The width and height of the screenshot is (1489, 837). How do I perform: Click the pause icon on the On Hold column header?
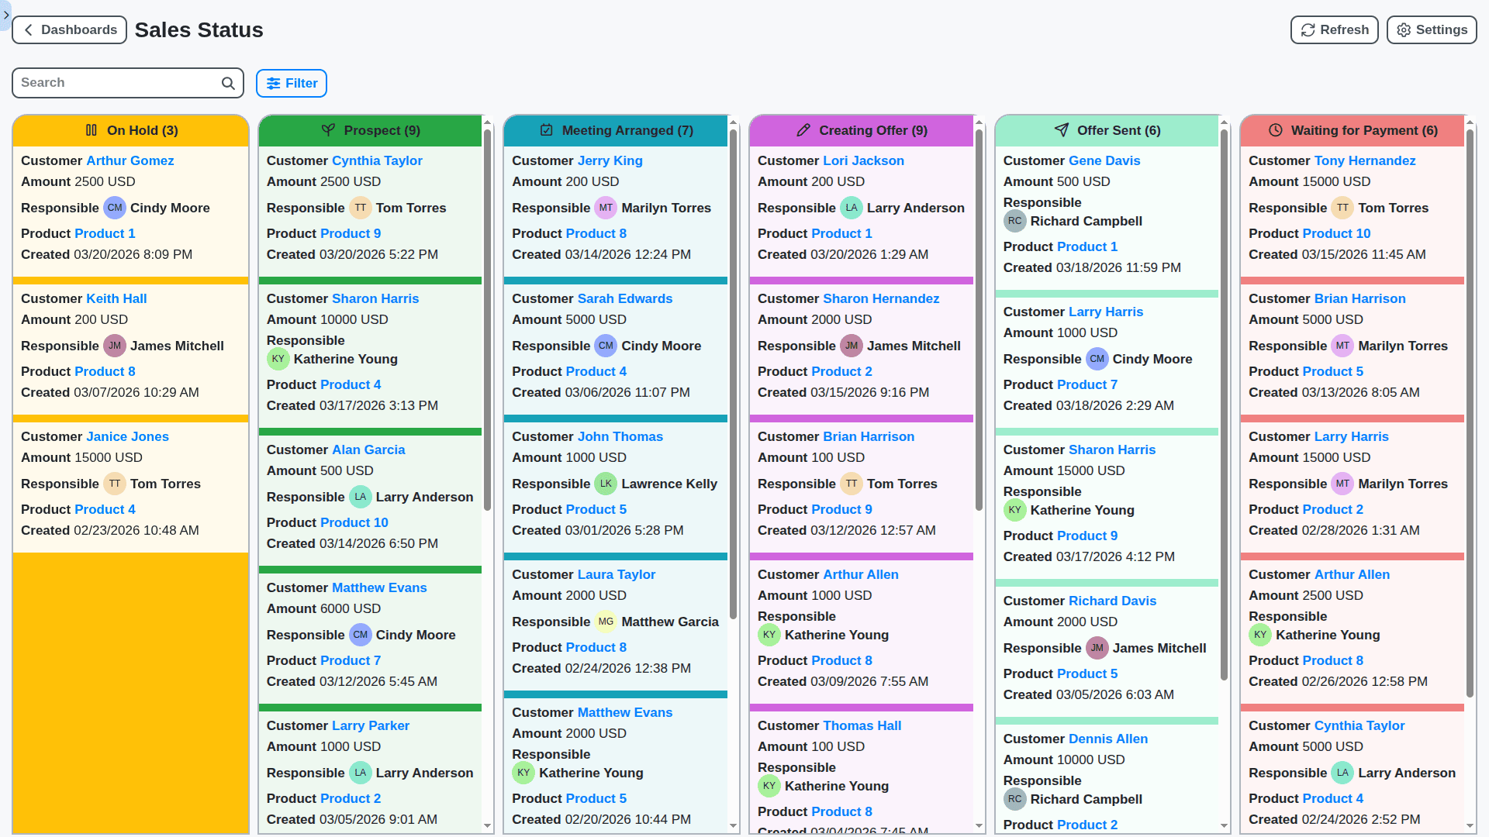tap(91, 130)
